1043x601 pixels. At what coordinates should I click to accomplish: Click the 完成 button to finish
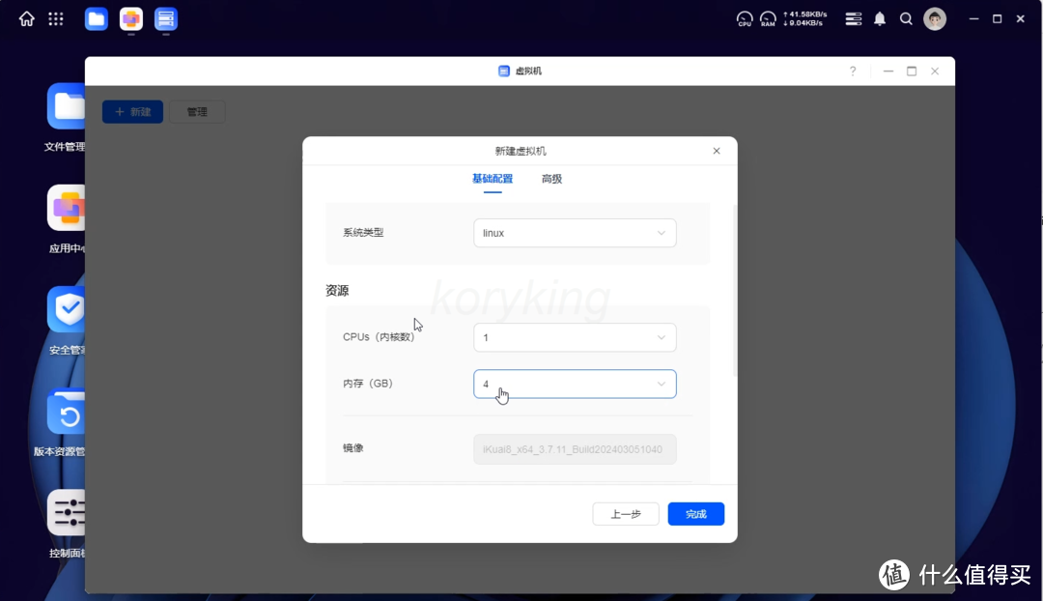695,513
